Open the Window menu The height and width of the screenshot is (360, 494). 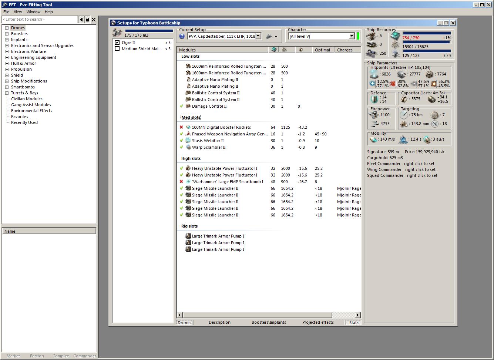[x=33, y=12]
